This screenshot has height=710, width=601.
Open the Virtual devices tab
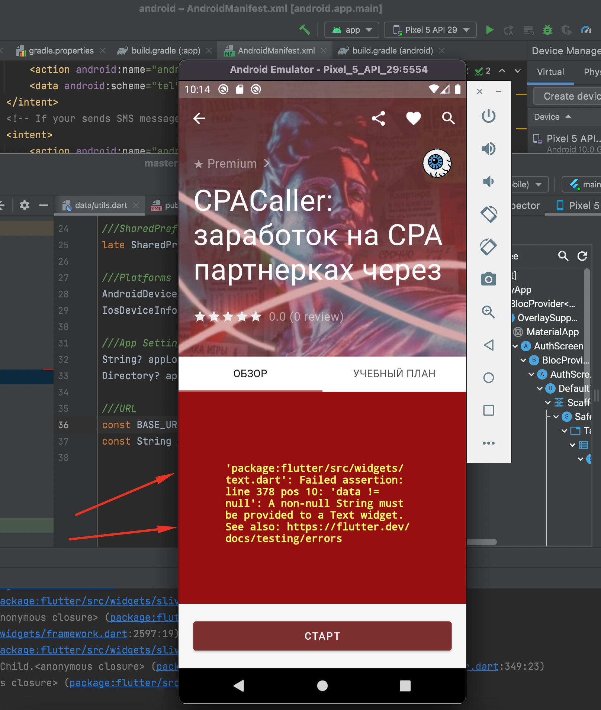pos(550,72)
